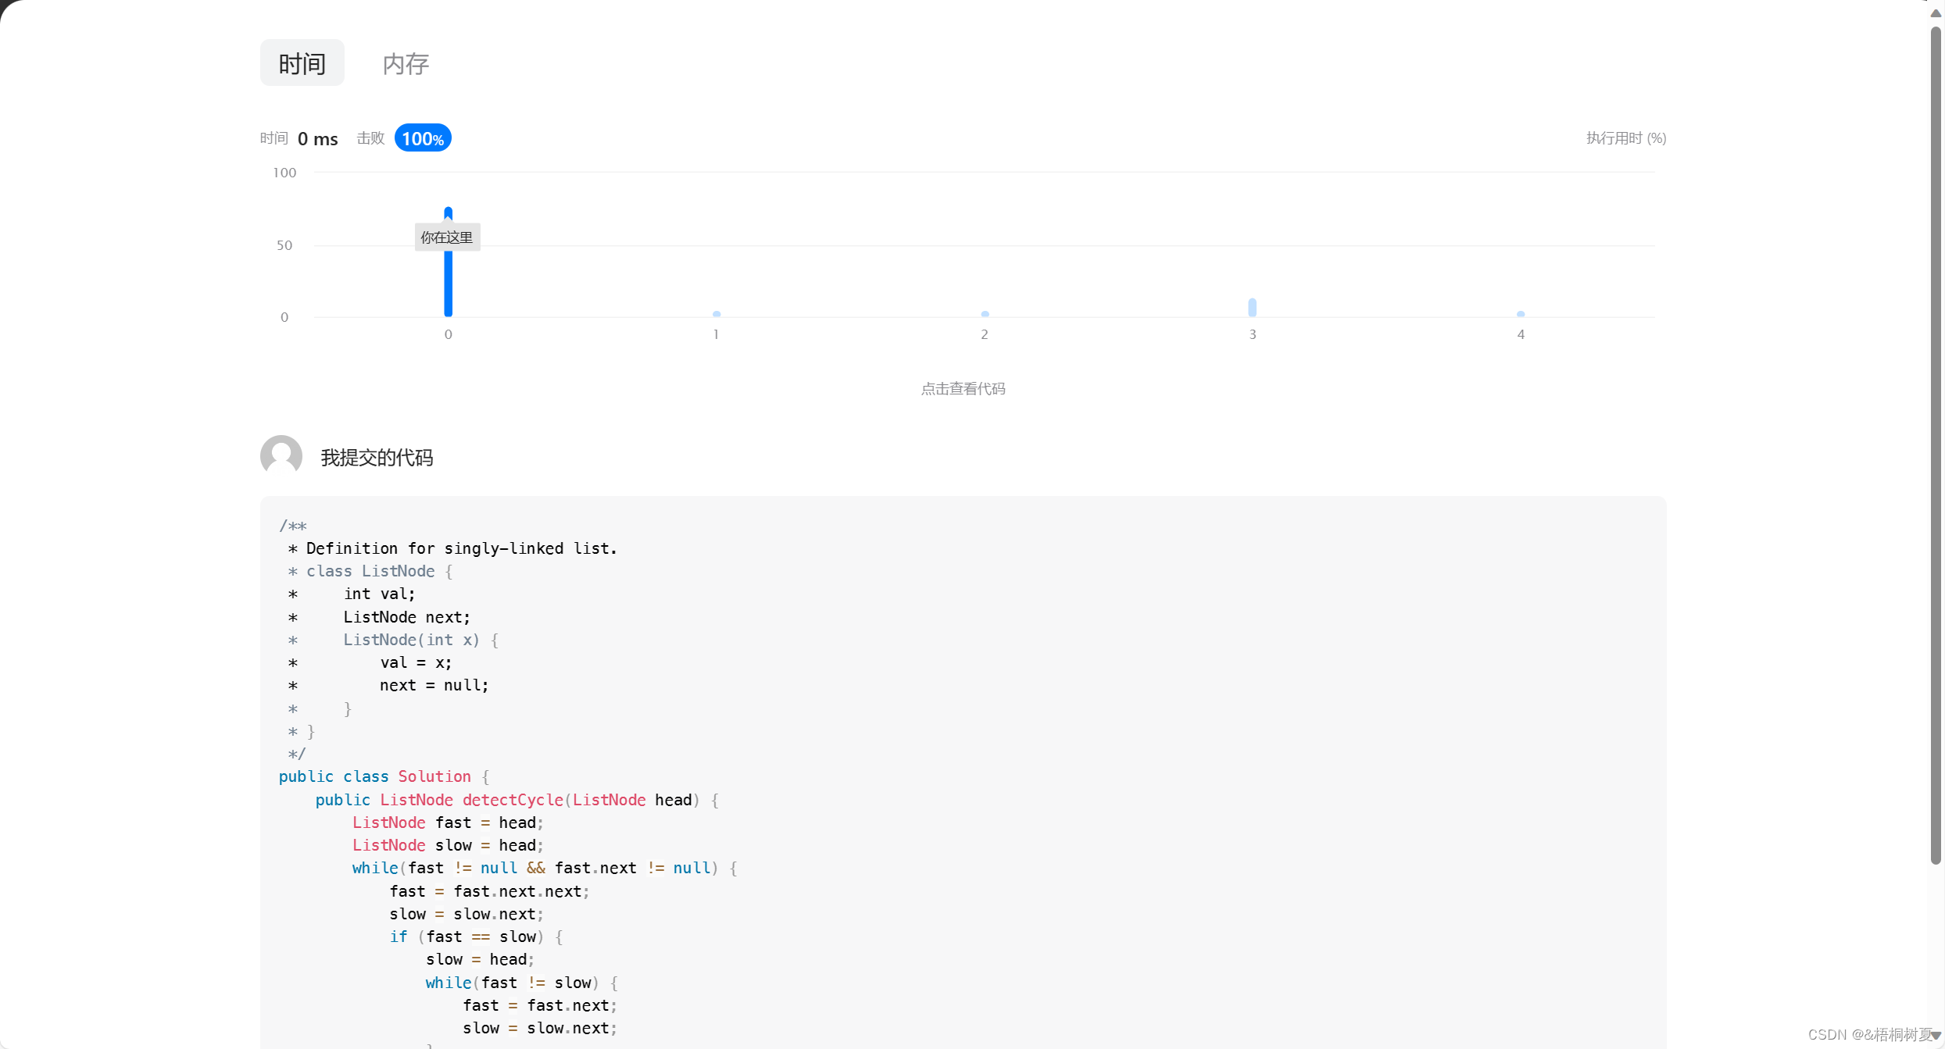Click the y-axis label 50

[284, 245]
